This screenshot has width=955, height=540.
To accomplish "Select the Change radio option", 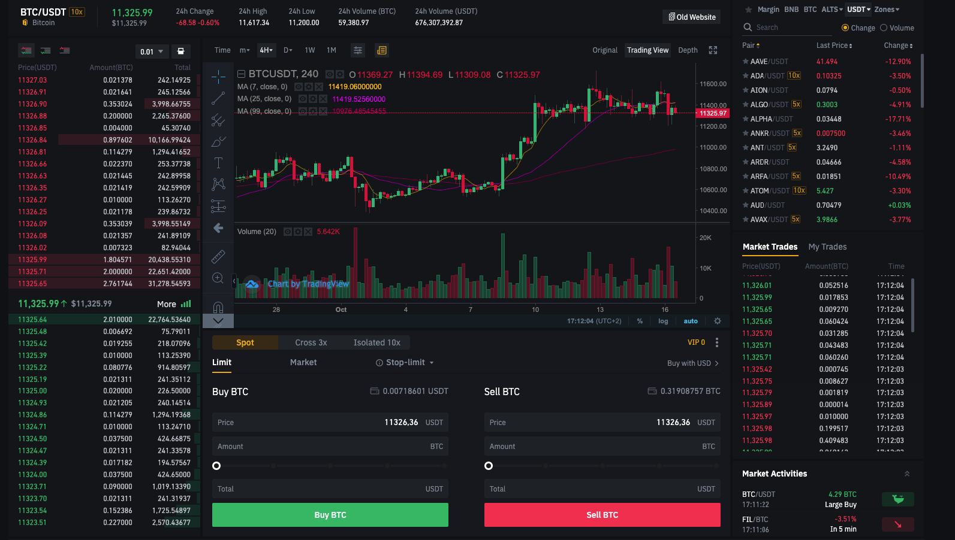I will pos(845,28).
